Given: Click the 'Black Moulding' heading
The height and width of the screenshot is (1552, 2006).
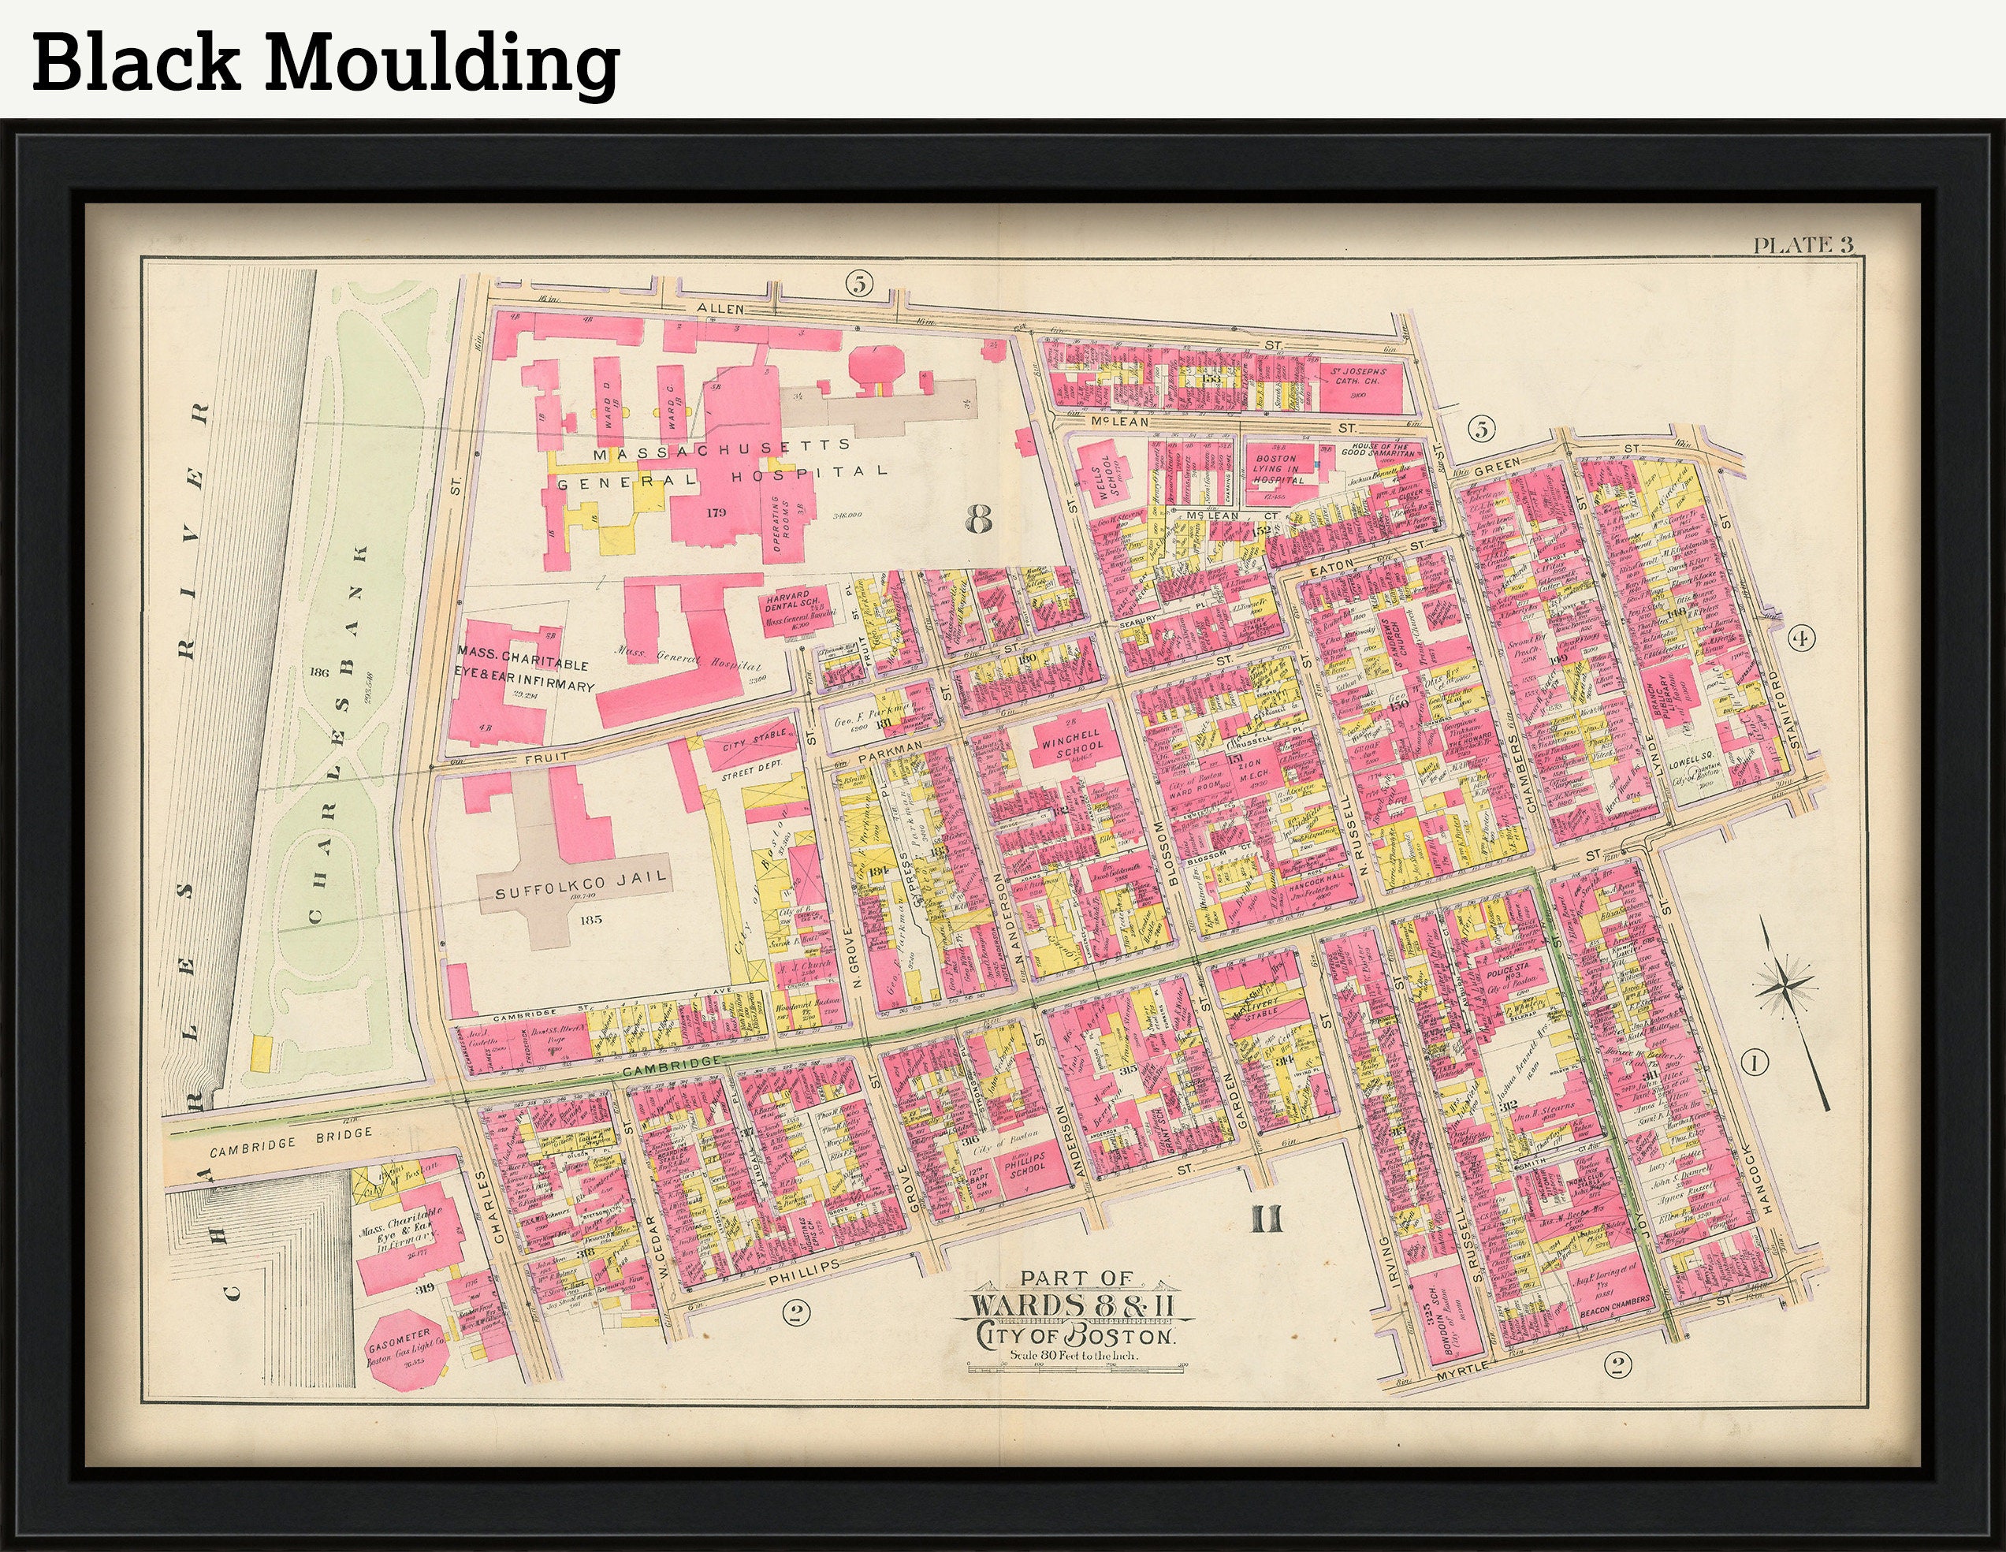Looking at the screenshot, I should 326,61.
